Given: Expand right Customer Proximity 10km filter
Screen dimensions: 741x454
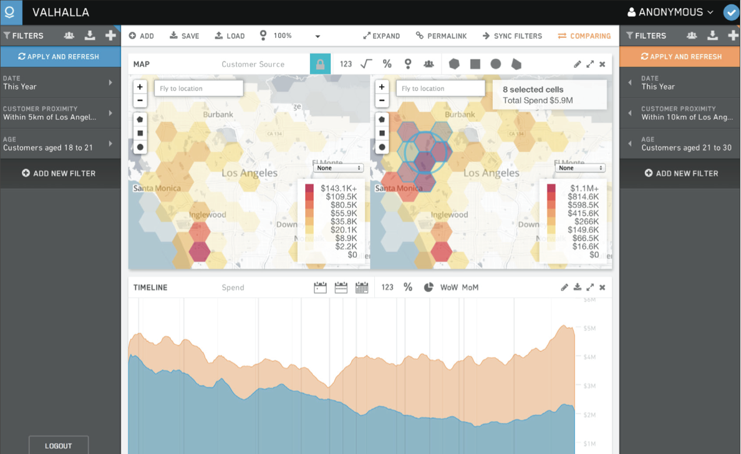Looking at the screenshot, I should click(x=680, y=113).
